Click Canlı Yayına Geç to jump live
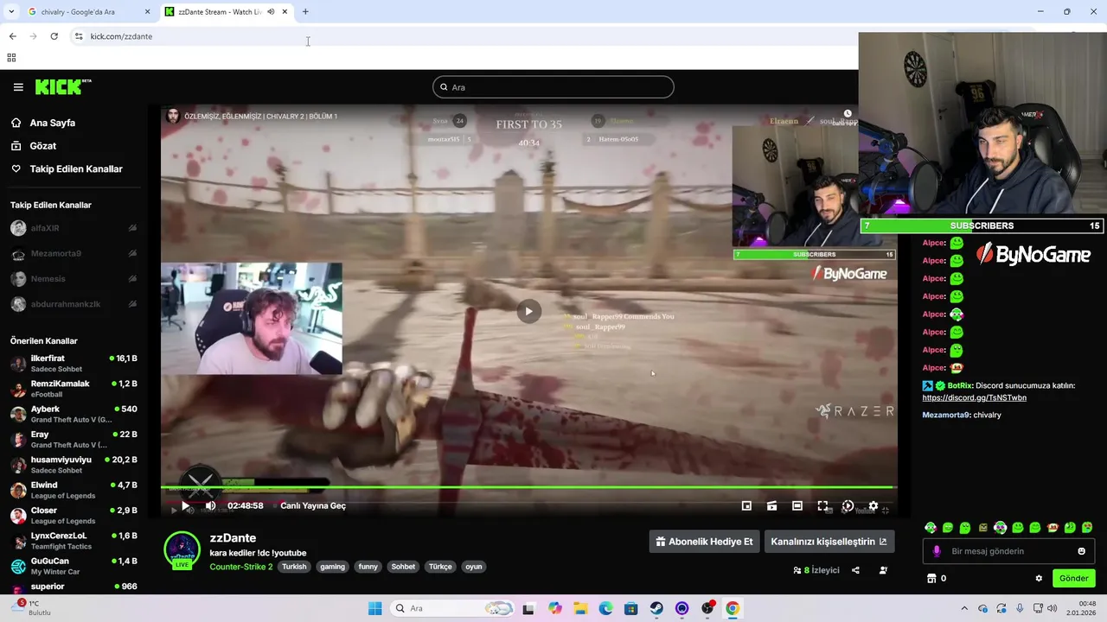 click(313, 506)
